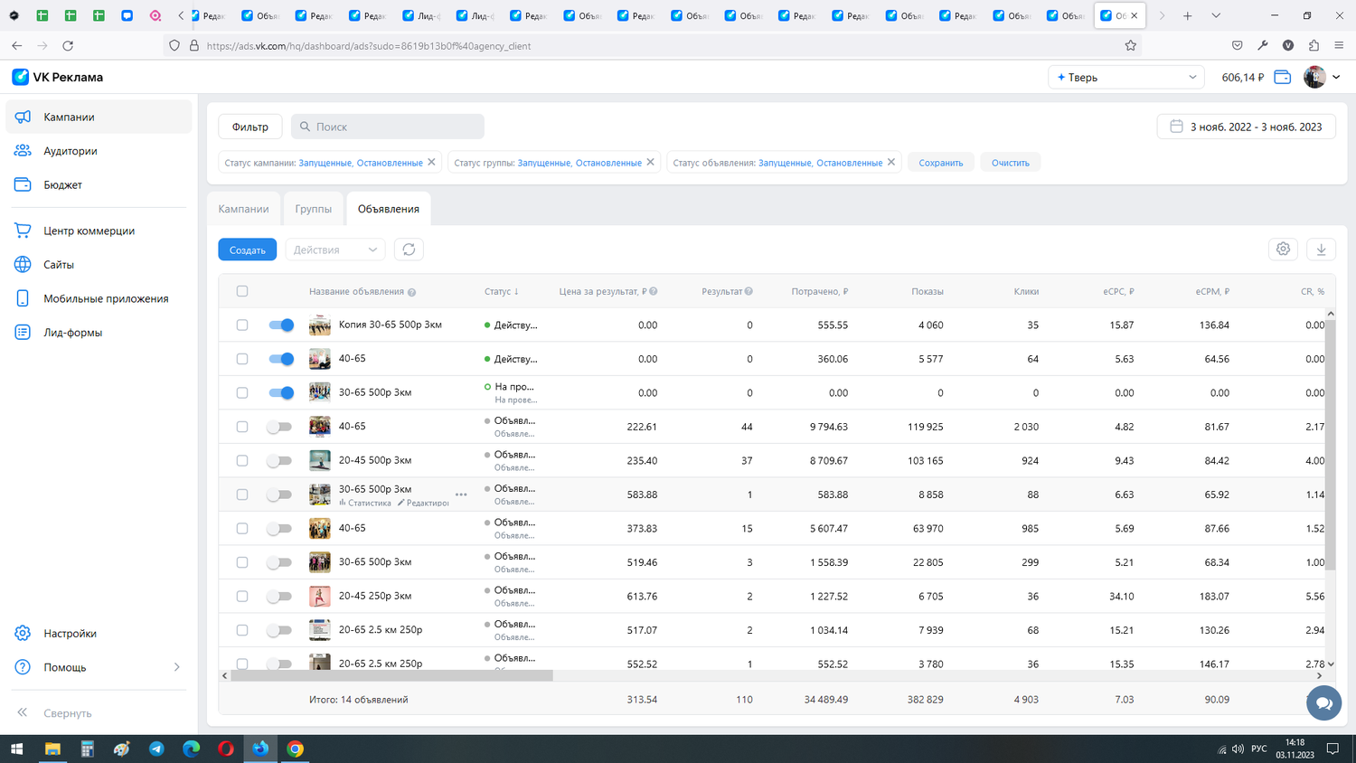This screenshot has height=763, width=1356.
Task: Open the Действия dropdown
Action: 335,250
